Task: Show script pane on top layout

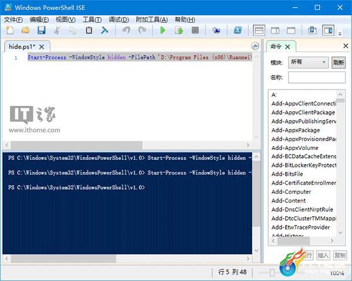Action: pyautogui.click(x=259, y=30)
